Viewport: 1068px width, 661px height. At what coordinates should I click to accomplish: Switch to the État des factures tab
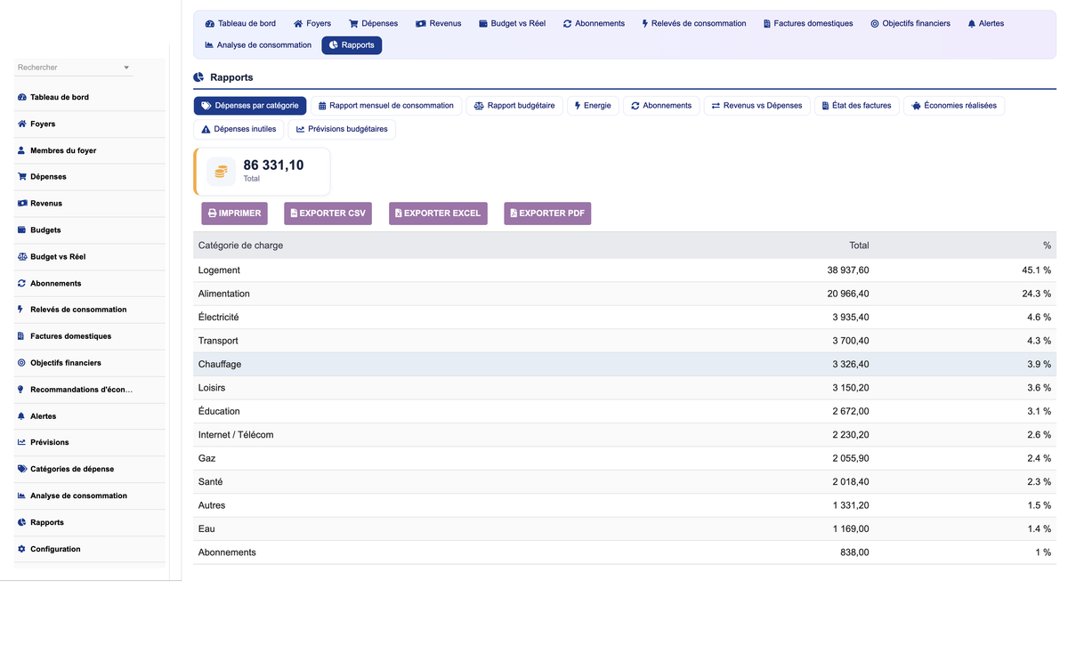(856, 106)
